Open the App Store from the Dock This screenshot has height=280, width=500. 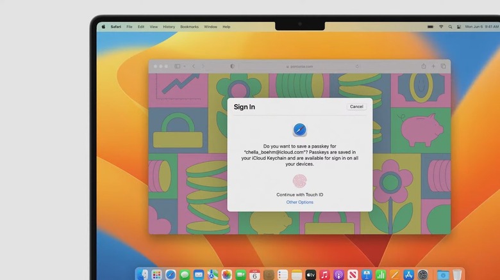pyautogui.click(x=408, y=274)
